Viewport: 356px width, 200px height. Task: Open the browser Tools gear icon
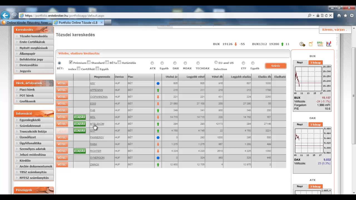pos(352,16)
